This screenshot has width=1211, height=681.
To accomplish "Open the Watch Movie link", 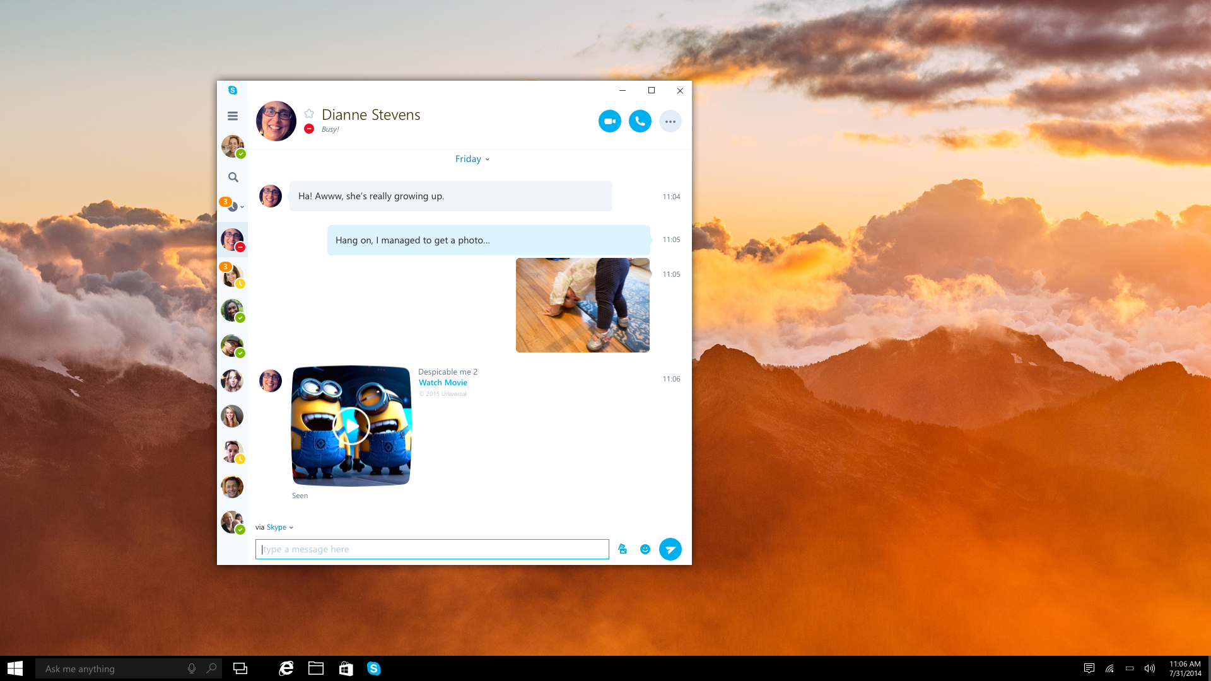I will (443, 382).
